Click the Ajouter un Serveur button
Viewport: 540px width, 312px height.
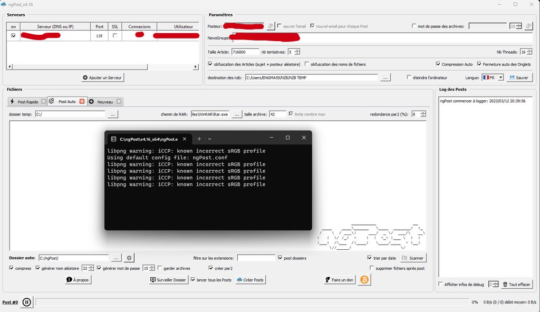point(103,77)
